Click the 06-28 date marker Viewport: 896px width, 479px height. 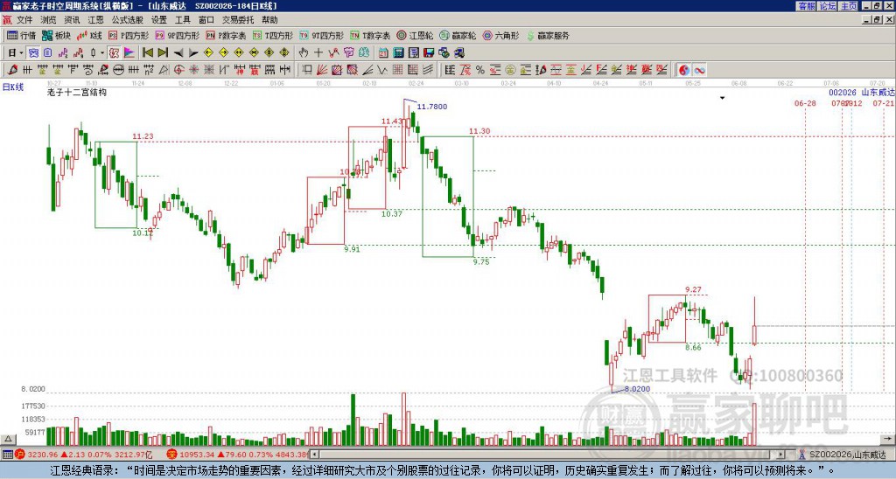805,103
